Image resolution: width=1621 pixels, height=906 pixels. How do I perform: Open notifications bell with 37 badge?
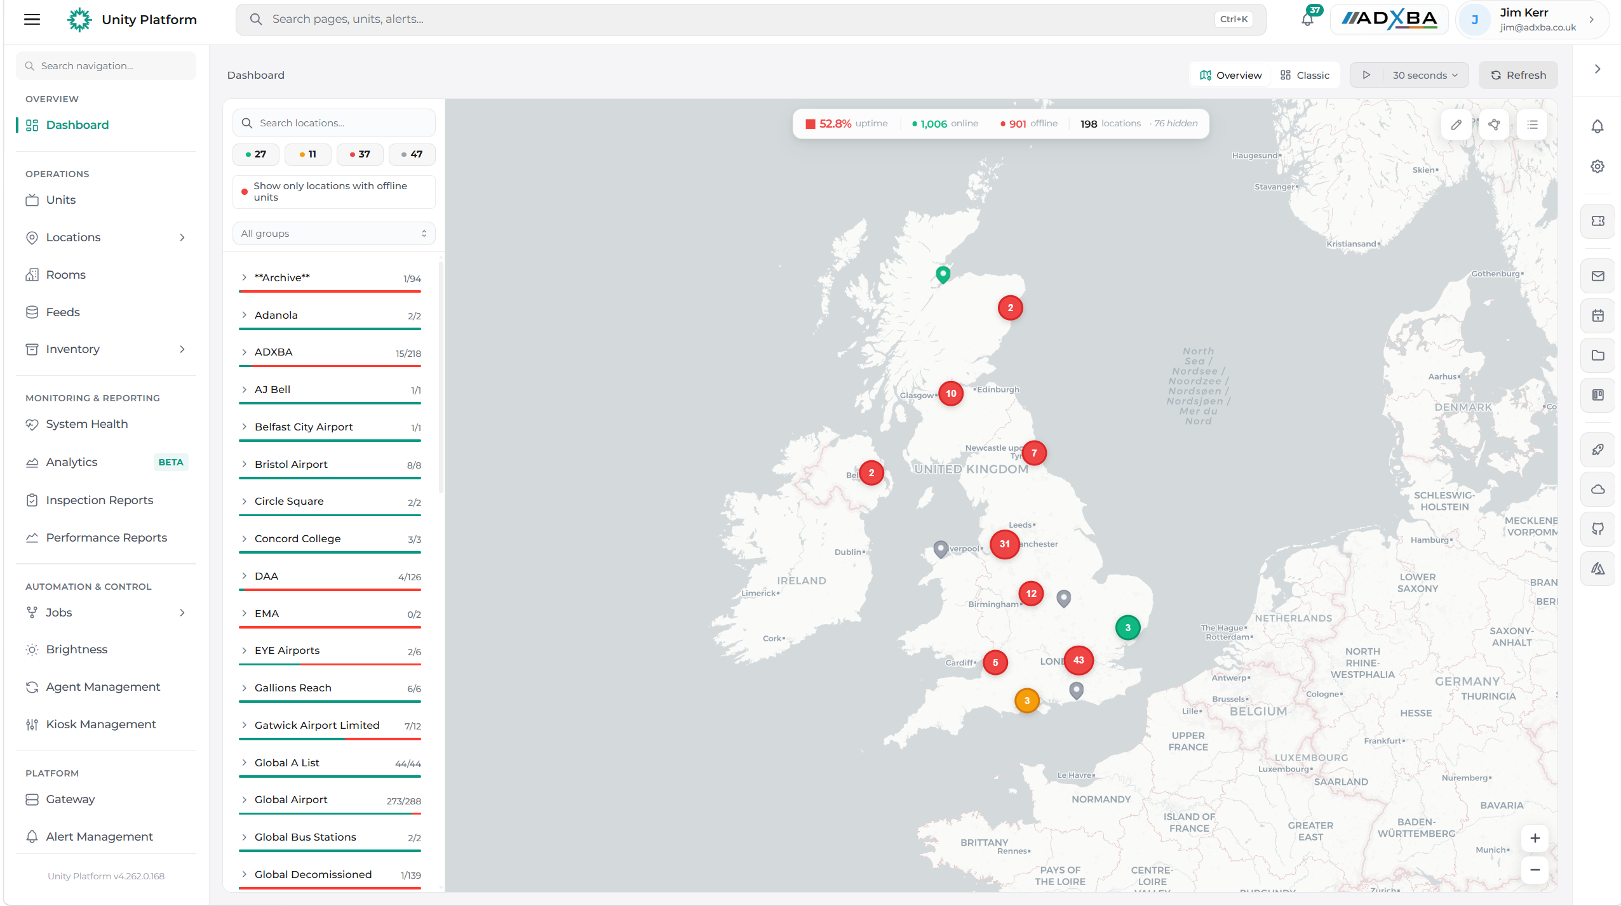click(x=1307, y=19)
